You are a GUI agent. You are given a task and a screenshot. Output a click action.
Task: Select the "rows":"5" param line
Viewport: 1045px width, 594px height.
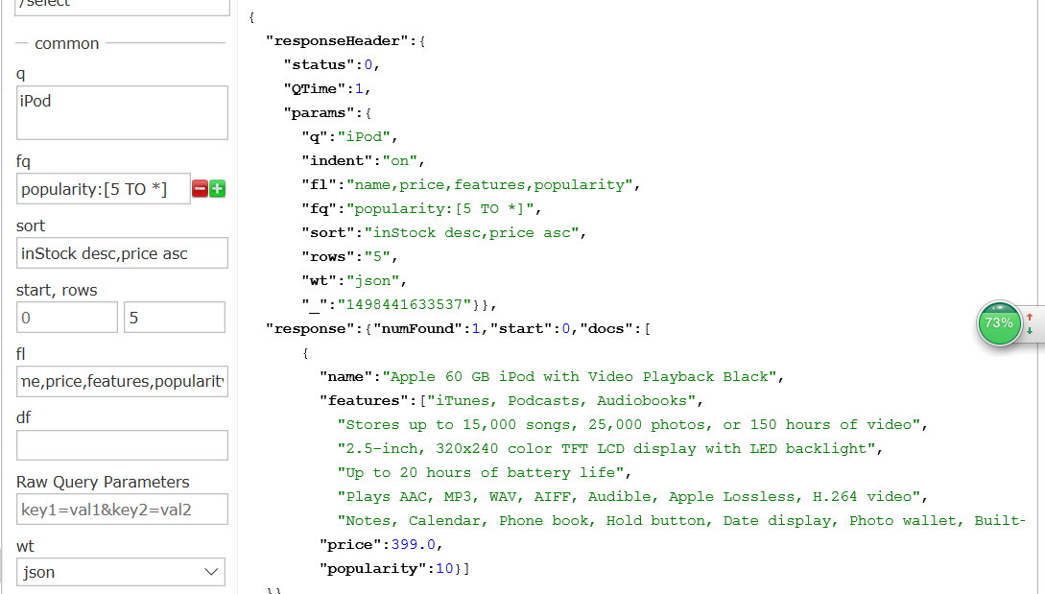[x=350, y=256]
